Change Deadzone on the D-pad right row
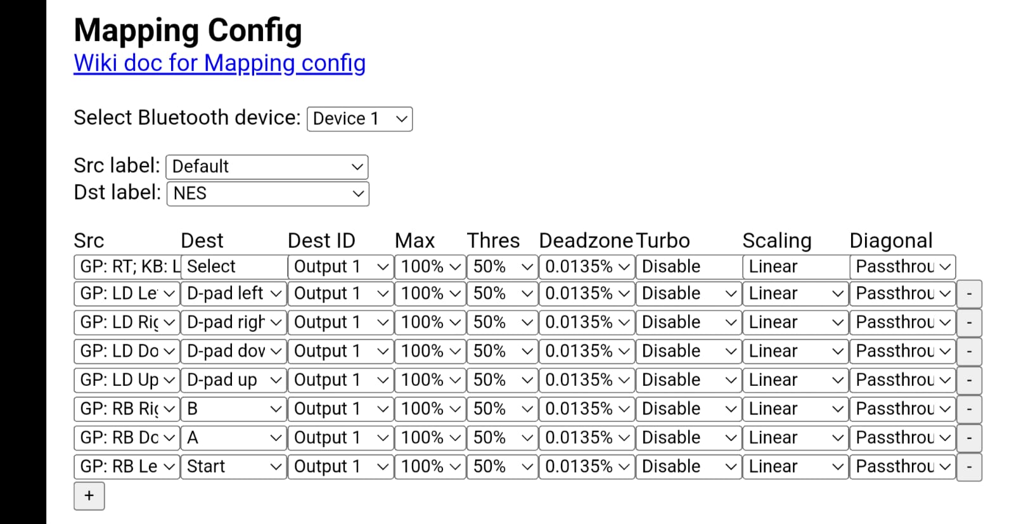The height and width of the screenshot is (524, 1014). coord(586,323)
